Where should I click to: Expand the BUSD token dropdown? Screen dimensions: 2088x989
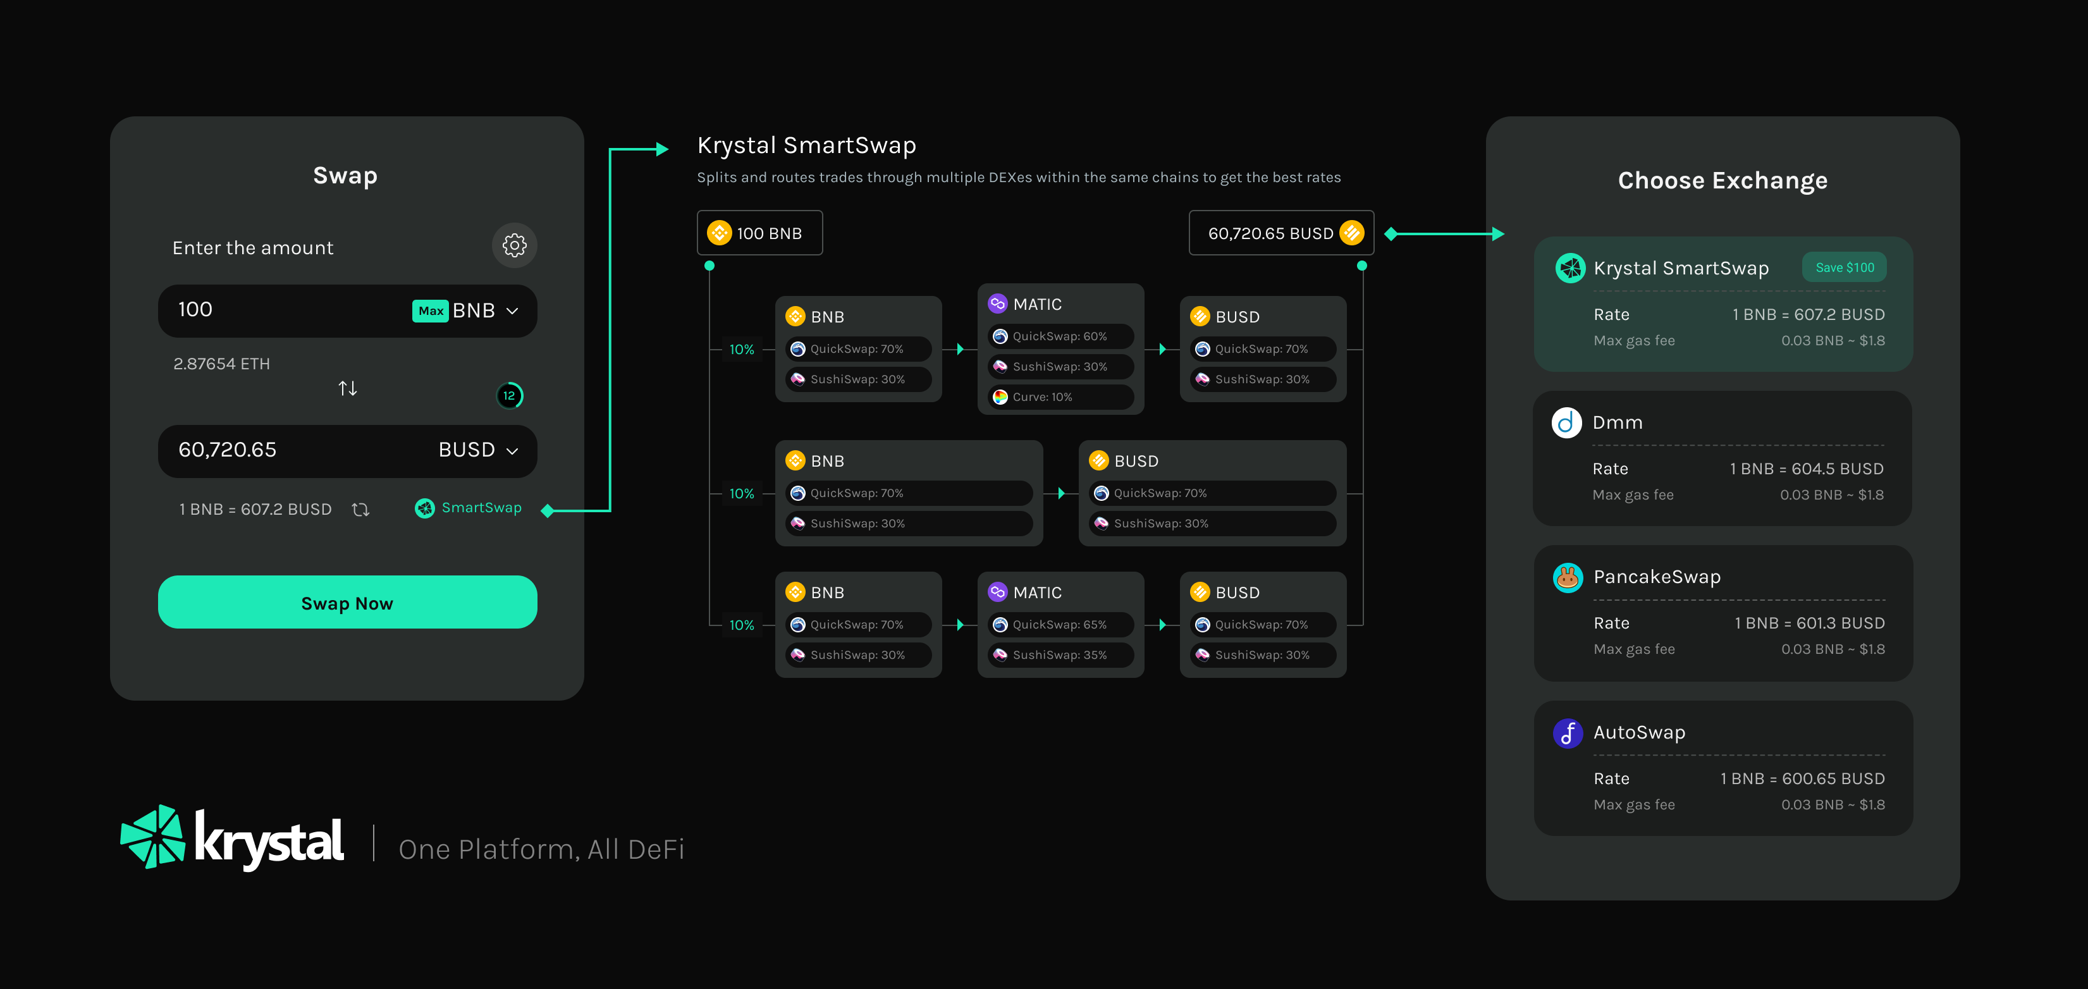tap(478, 450)
